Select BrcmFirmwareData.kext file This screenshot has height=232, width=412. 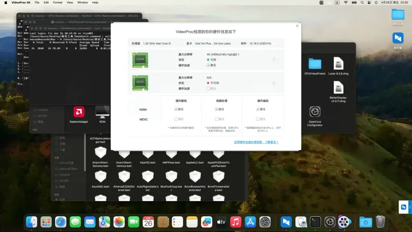tap(218, 181)
